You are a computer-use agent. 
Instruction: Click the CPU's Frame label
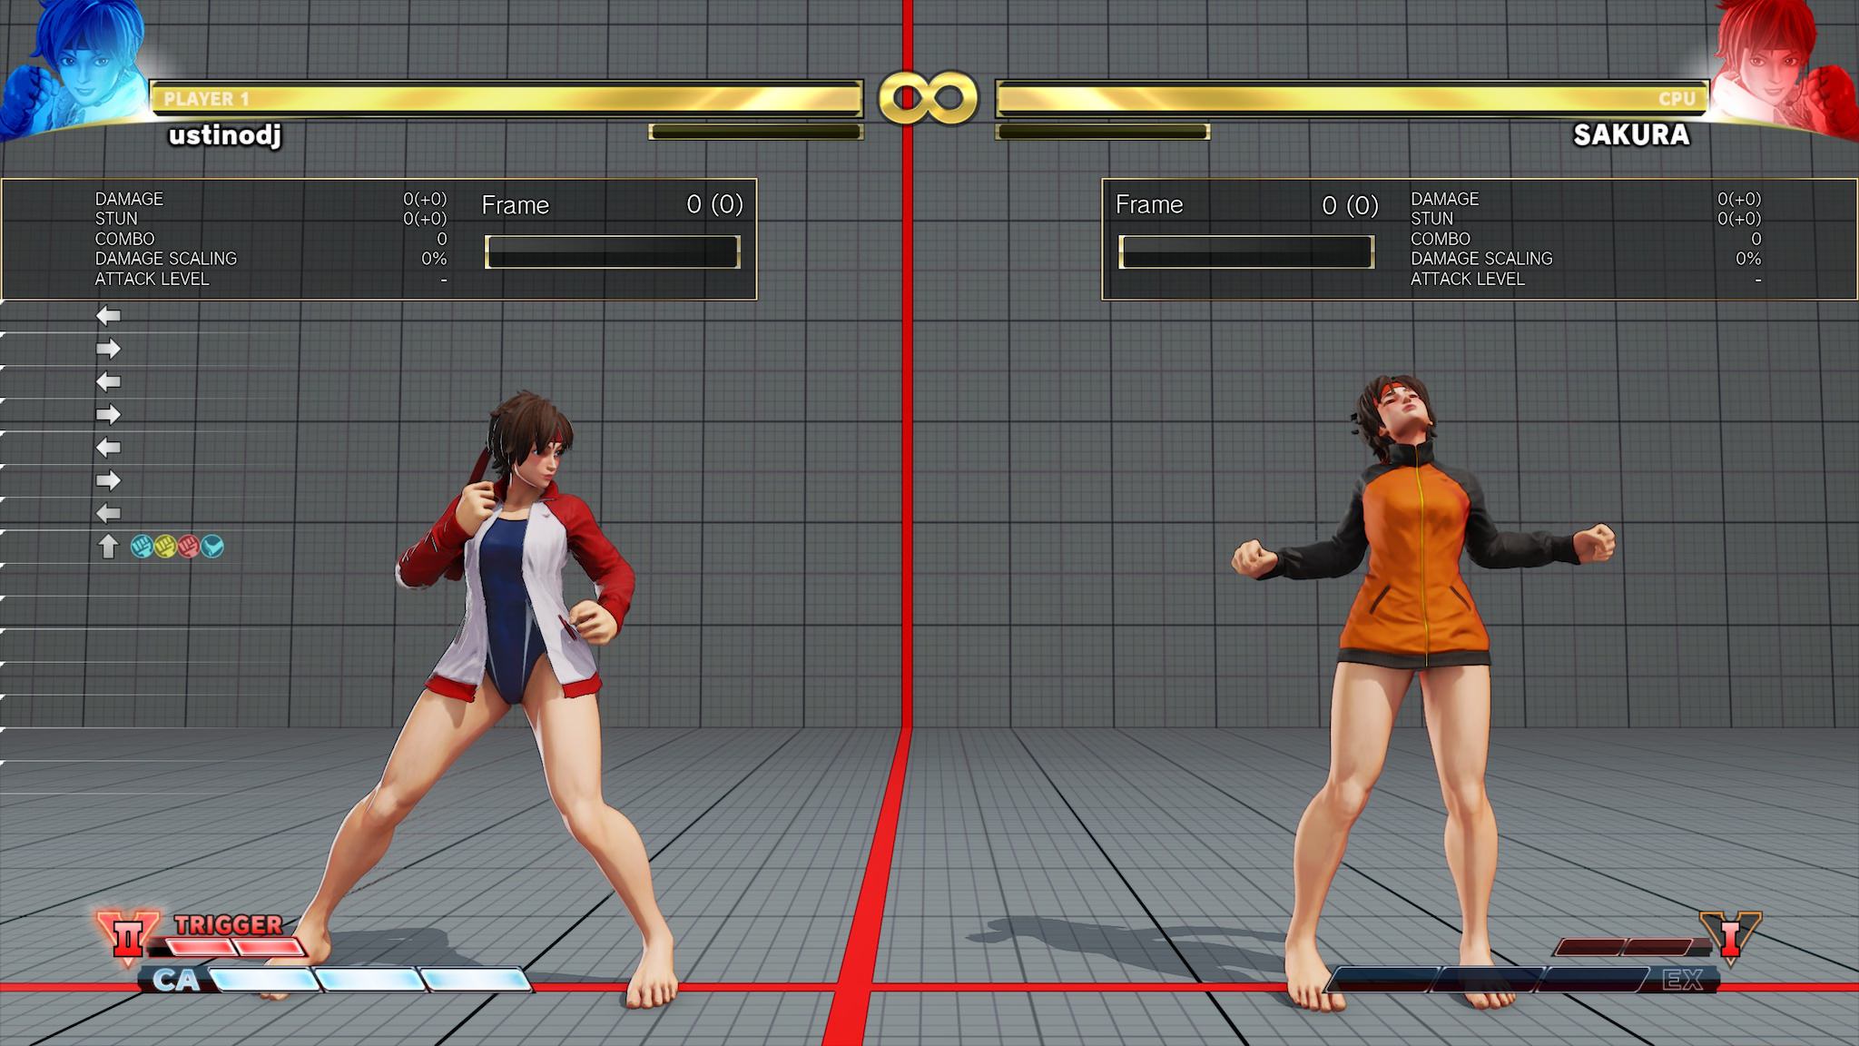click(x=1149, y=205)
